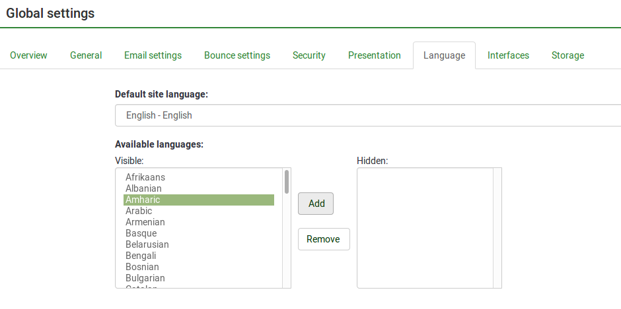Pick Armenian in the Visible list
621x309 pixels.
pos(145,222)
